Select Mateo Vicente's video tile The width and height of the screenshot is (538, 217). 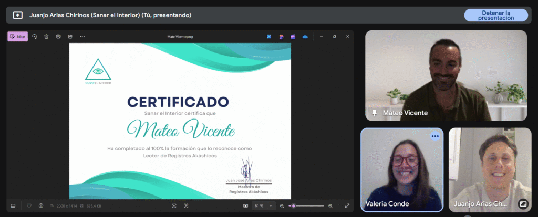pyautogui.click(x=446, y=75)
